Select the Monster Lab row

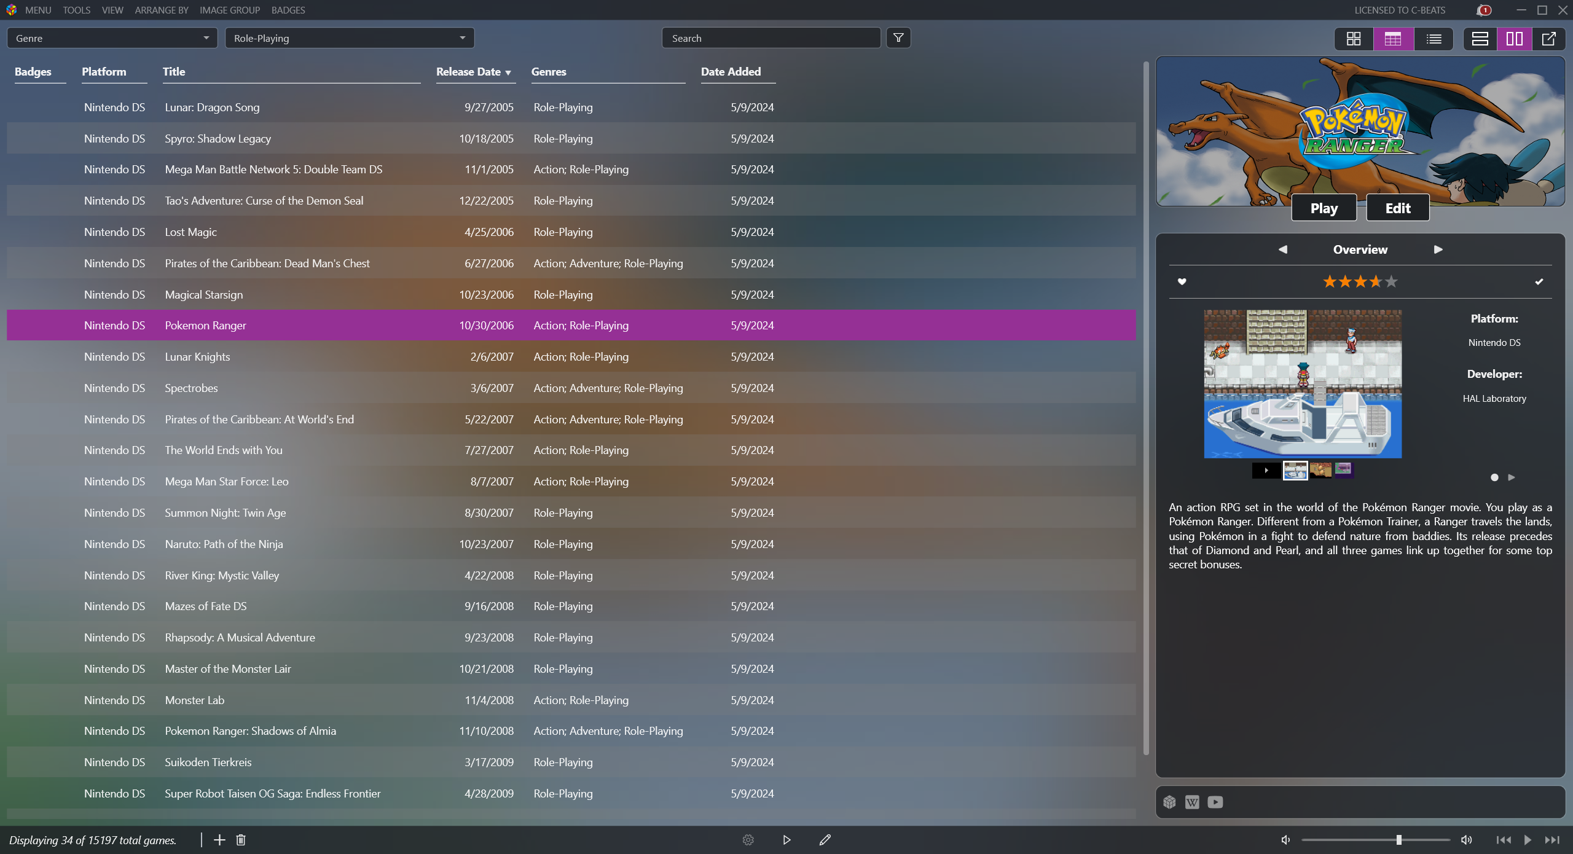point(571,700)
